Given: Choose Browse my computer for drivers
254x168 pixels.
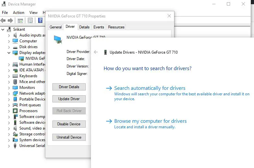Looking at the screenshot, I should [x=150, y=121].
